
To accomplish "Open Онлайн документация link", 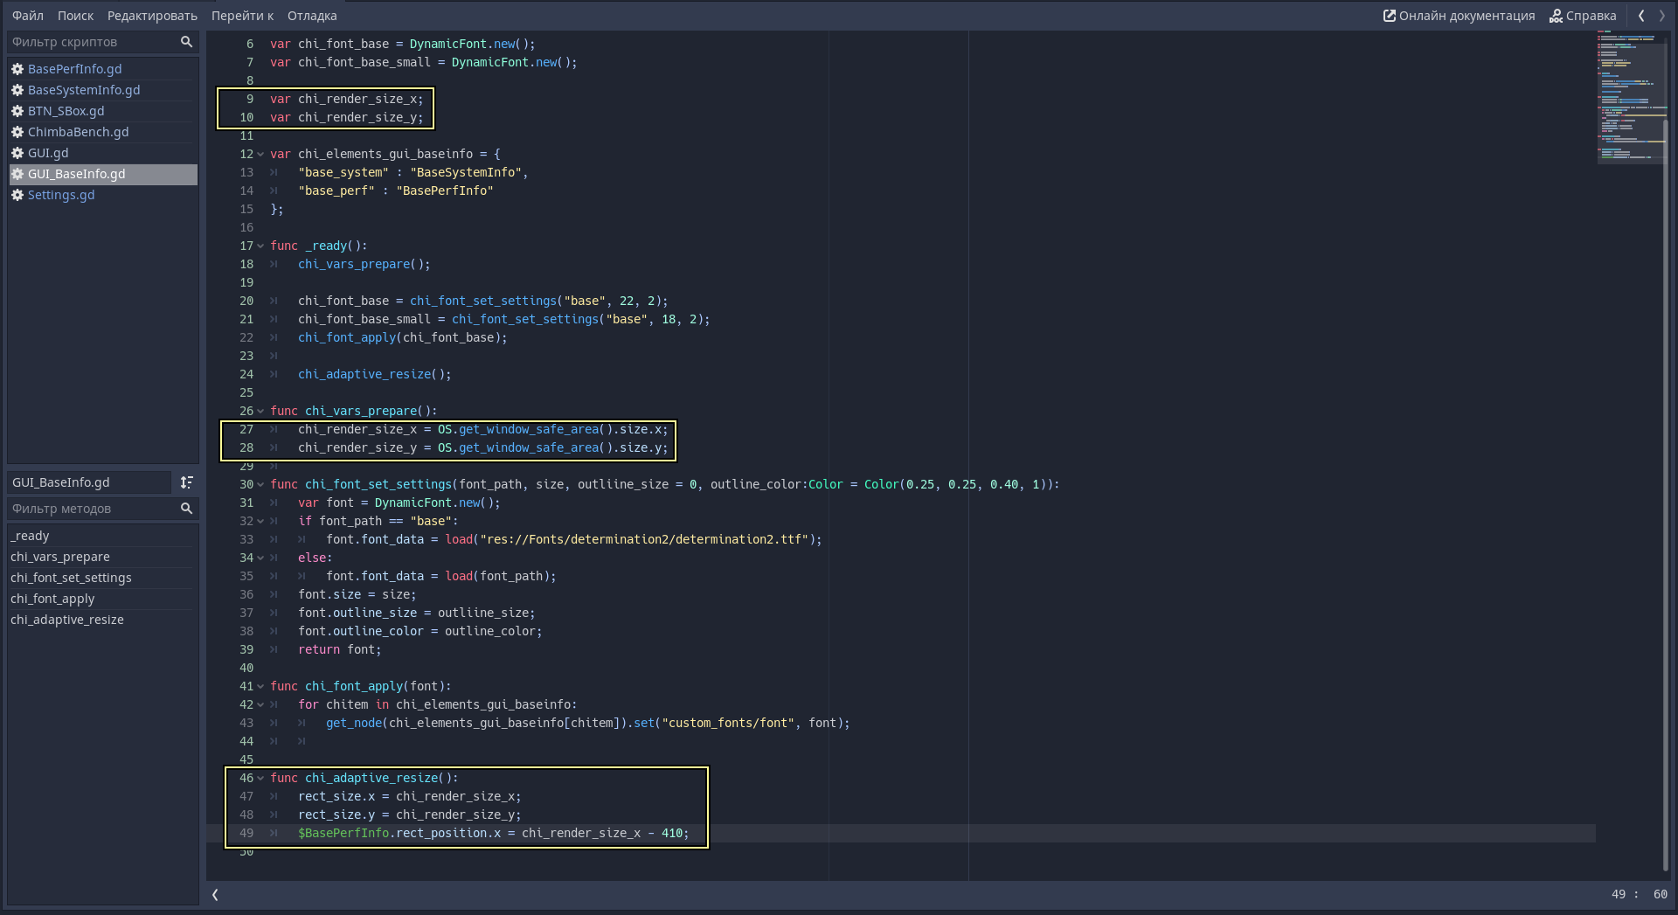I will click(1459, 16).
